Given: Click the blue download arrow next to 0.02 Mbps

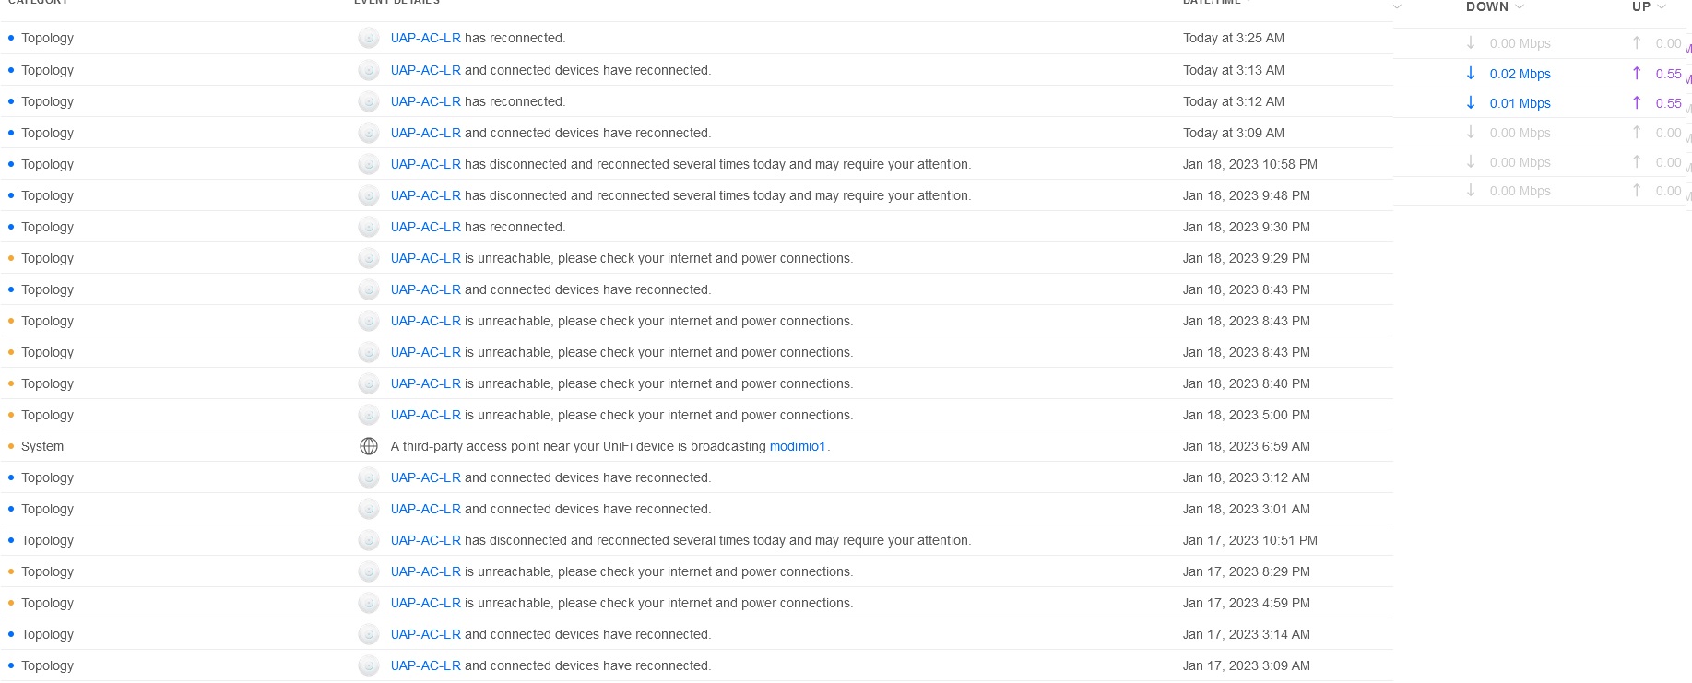Looking at the screenshot, I should click(x=1471, y=73).
